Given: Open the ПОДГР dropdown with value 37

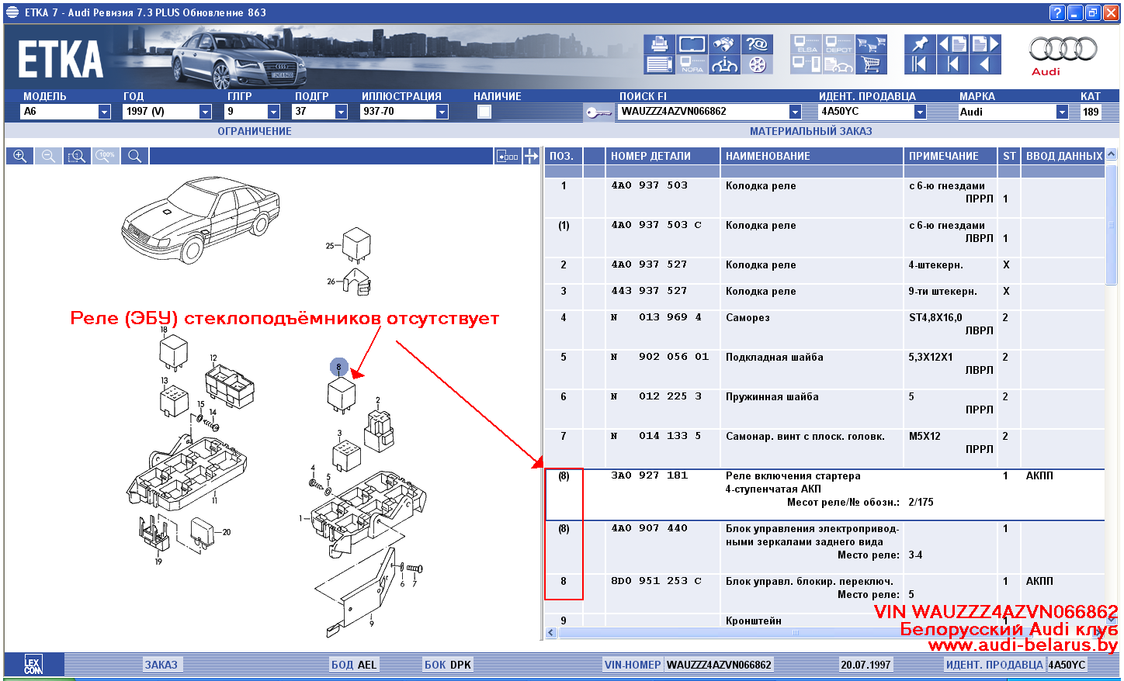Looking at the screenshot, I should click(341, 112).
